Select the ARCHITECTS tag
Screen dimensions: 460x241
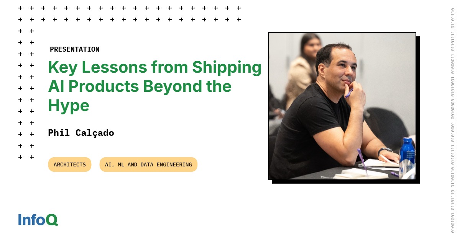(x=70, y=164)
